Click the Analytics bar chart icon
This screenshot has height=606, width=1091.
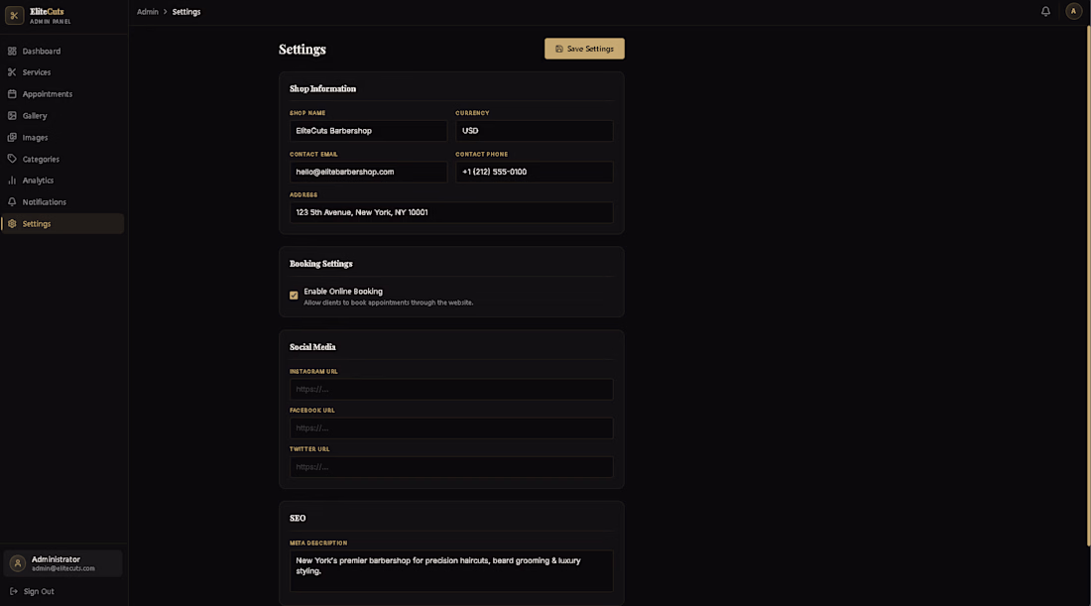[12, 181]
